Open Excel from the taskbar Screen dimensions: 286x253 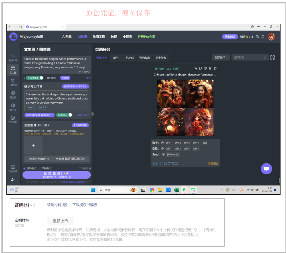[177, 190]
